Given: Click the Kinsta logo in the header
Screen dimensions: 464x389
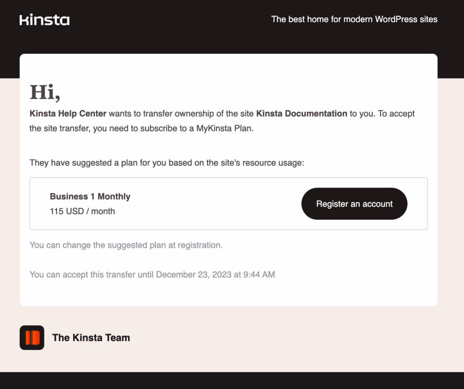Looking at the screenshot, I should [x=44, y=19].
